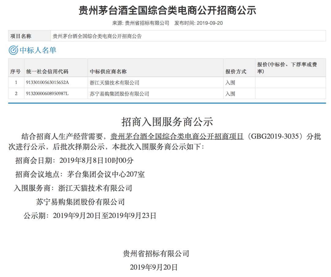The image size is (331, 277).
Task: Click the target icon beside 中标人名单
Action: point(13,50)
